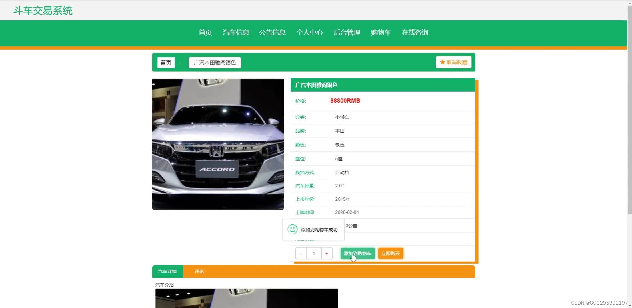The image size is (632, 308).
Task: Click the 换挡方式: label
Action: point(305,172)
